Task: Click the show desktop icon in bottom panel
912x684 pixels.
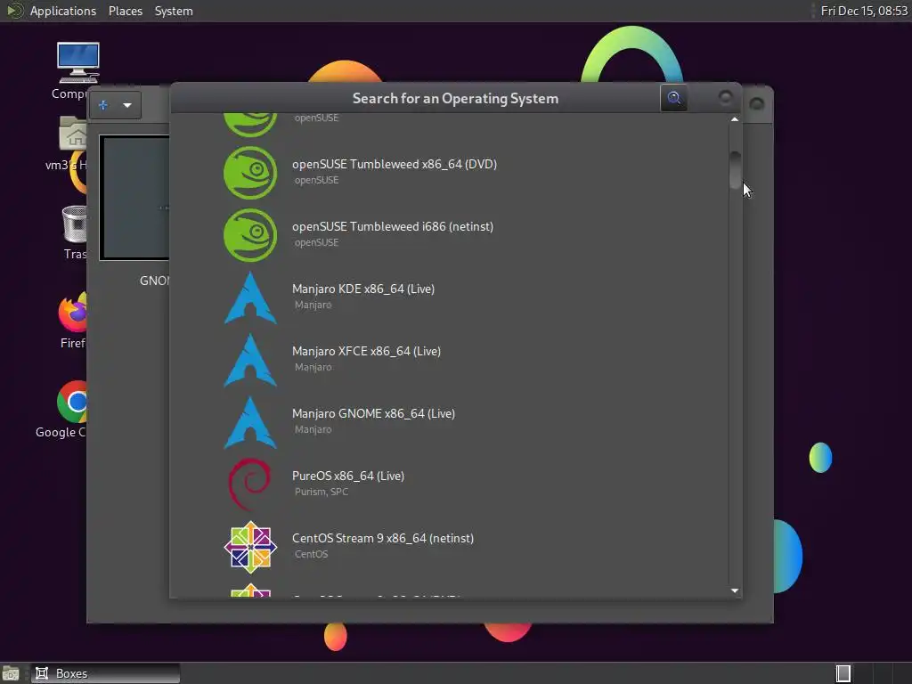Action: [11, 673]
